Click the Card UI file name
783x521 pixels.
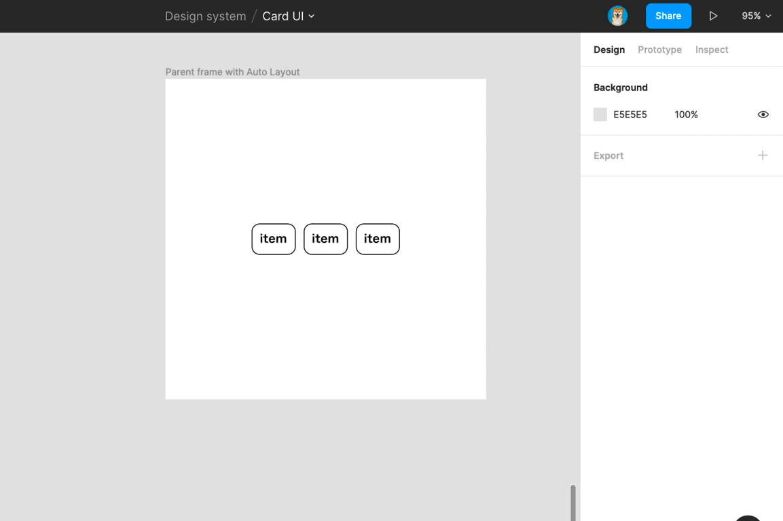tap(283, 16)
